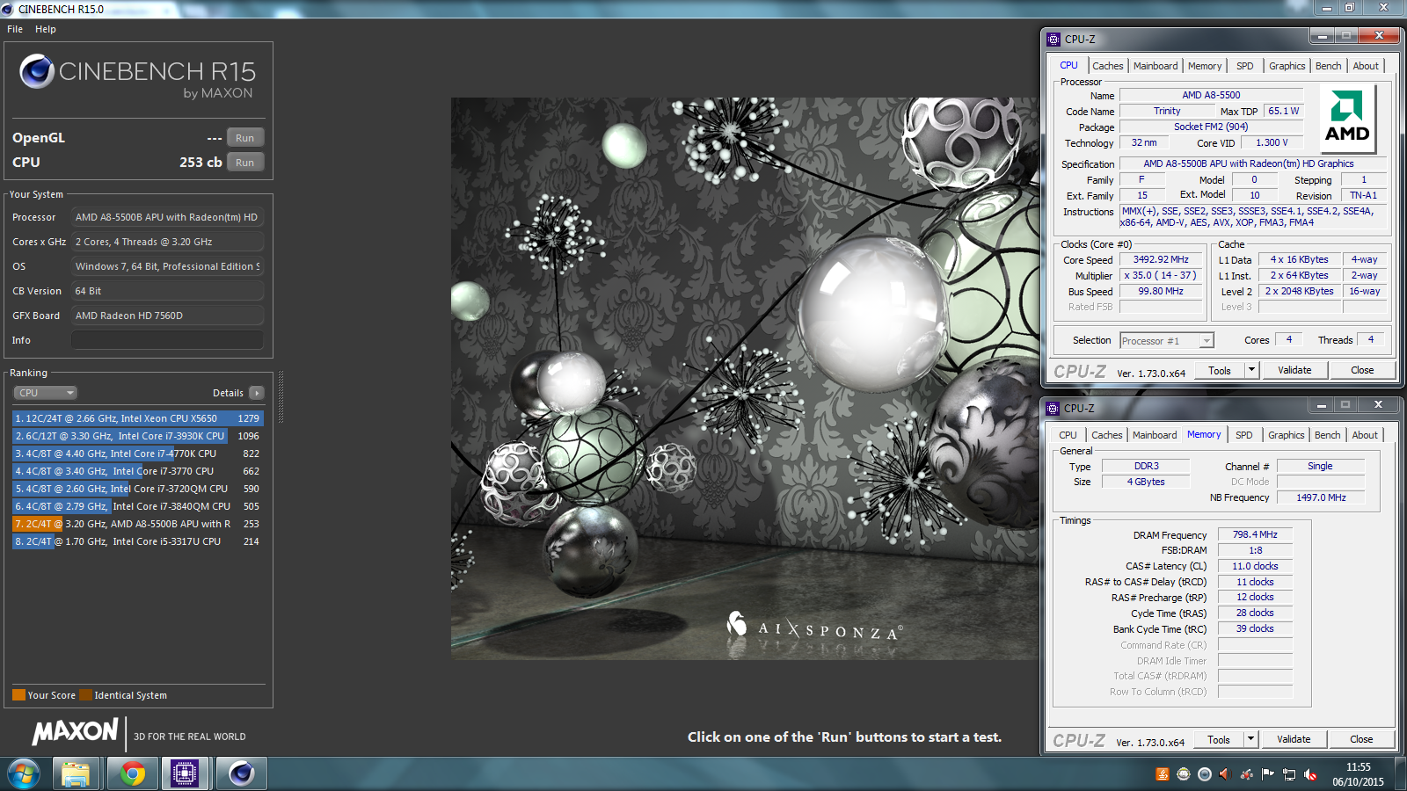The width and height of the screenshot is (1407, 791).
Task: Open Windows Explorer from the taskbar
Action: click(x=76, y=774)
